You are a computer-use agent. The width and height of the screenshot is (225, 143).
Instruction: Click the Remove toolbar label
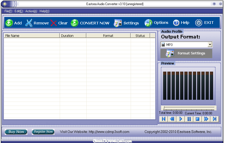(x=41, y=23)
